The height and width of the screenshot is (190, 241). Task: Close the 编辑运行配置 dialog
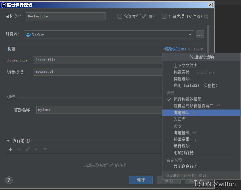[x=210, y=5]
